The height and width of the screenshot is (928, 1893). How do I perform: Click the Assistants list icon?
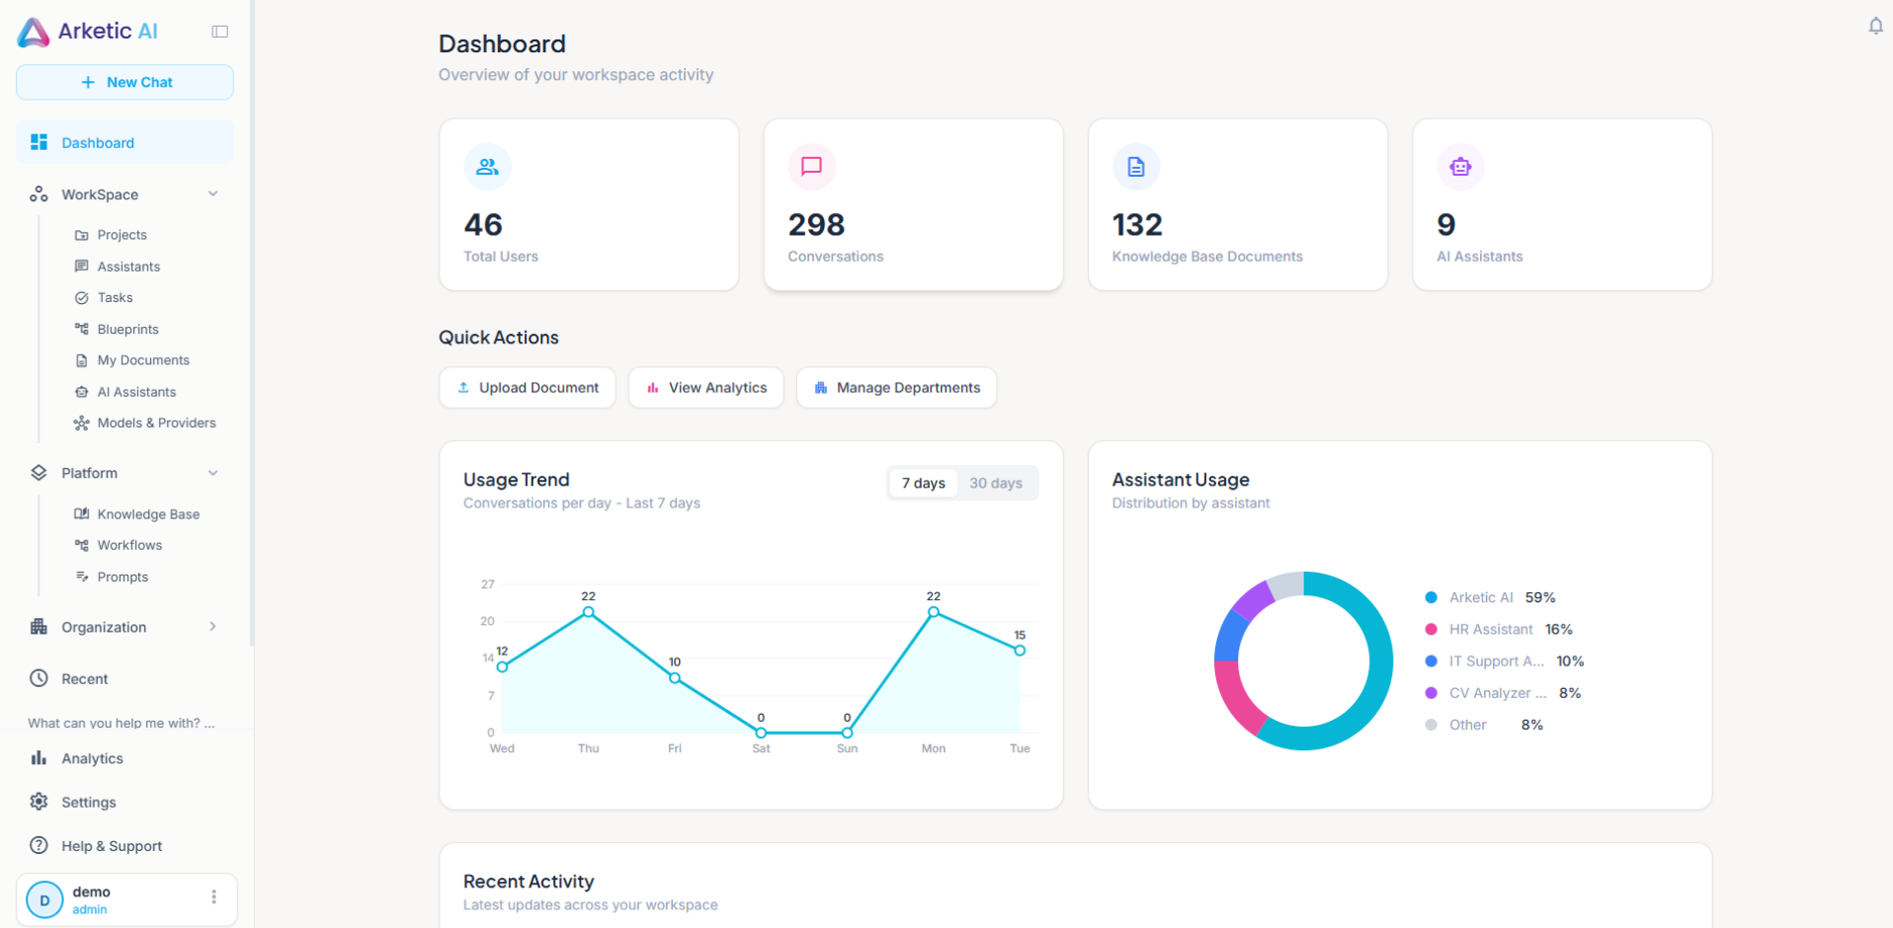[82, 267]
